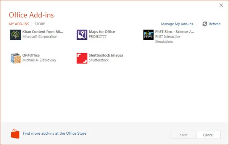The height and width of the screenshot is (145, 229).
Task: Open the orange Office Store bag icon
Action: 15,134
